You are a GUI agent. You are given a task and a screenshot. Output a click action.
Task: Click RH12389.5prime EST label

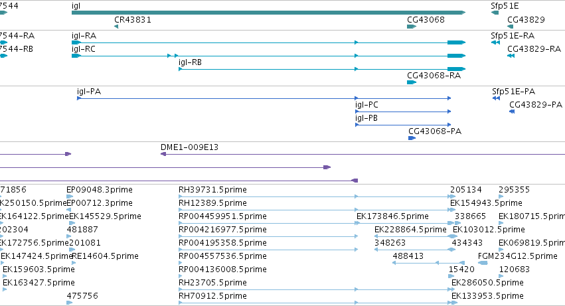point(212,203)
